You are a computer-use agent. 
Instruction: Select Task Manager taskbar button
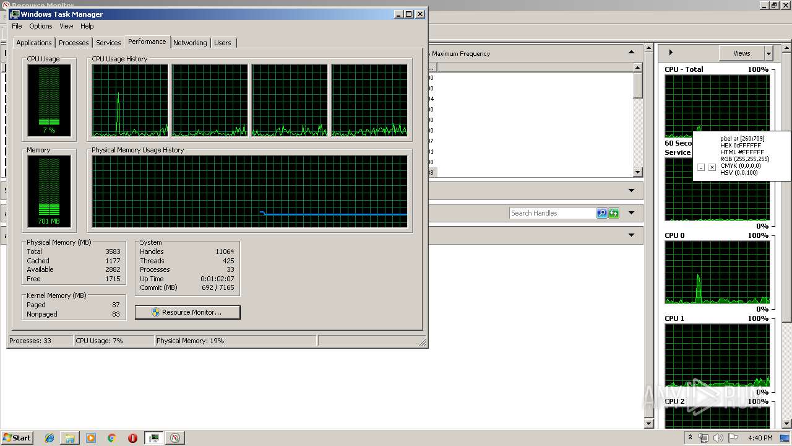[154, 438]
